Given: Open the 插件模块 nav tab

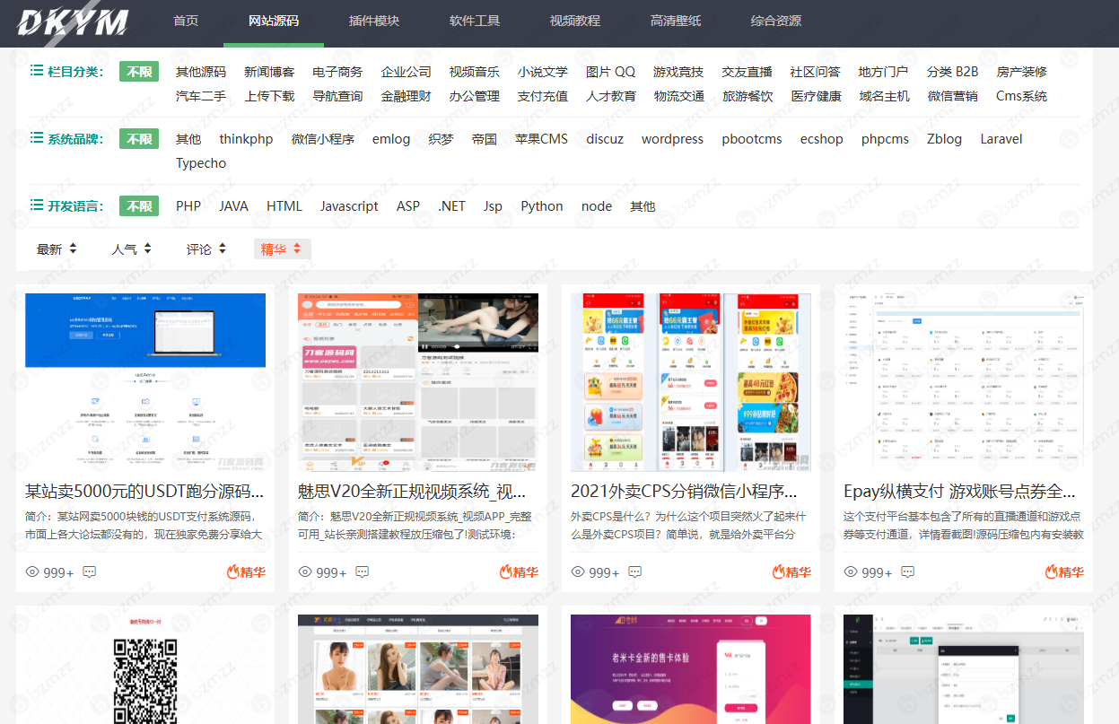Looking at the screenshot, I should [374, 21].
